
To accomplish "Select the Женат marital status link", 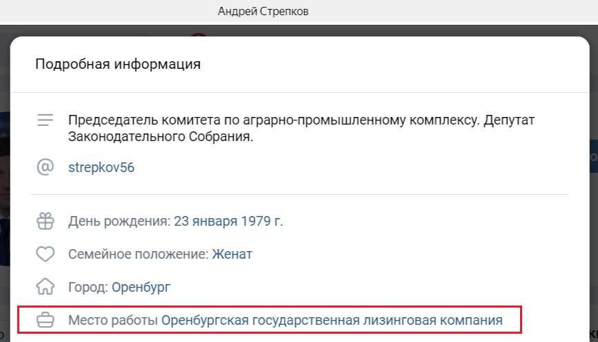I will (x=232, y=255).
